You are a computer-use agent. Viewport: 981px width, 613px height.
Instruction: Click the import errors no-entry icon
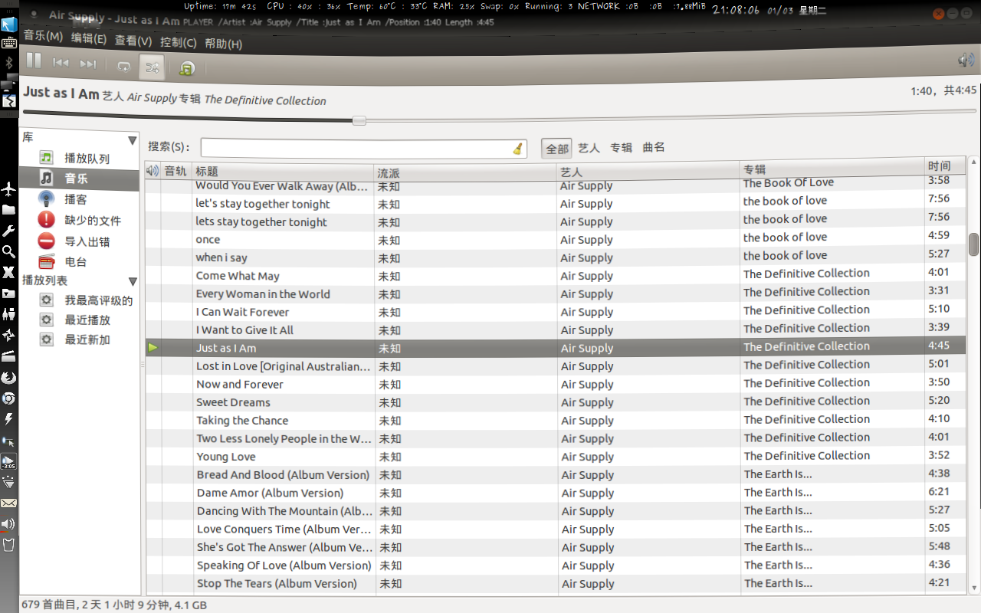coord(47,241)
